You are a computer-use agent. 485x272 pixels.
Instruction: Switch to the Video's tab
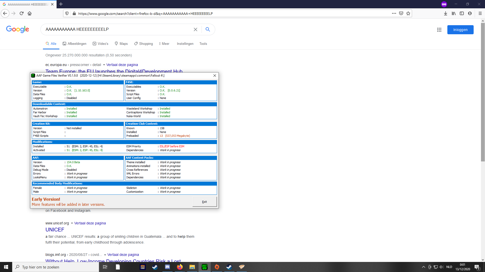pyautogui.click(x=101, y=44)
